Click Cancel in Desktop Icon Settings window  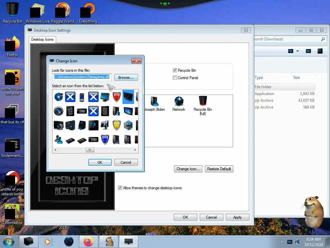click(x=211, y=217)
